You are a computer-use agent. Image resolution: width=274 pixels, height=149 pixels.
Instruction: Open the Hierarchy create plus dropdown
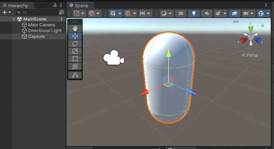tap(6, 12)
